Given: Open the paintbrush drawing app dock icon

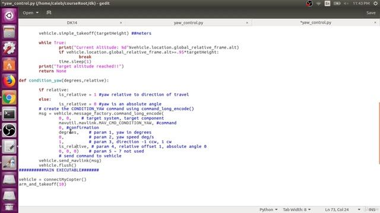Looking at the screenshot, I should (9, 163).
